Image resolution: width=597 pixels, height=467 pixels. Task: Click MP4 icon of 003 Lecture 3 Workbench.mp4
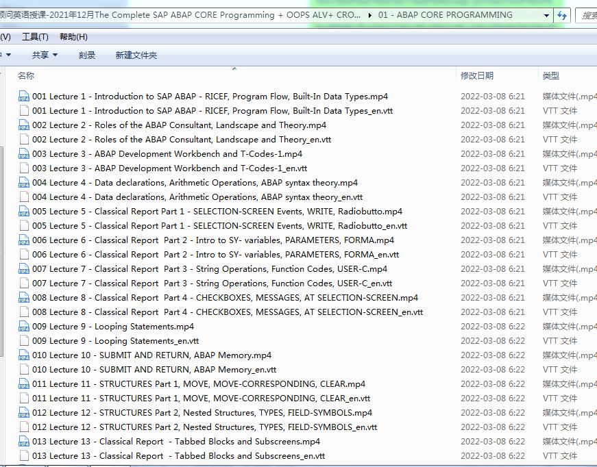[x=24, y=153]
